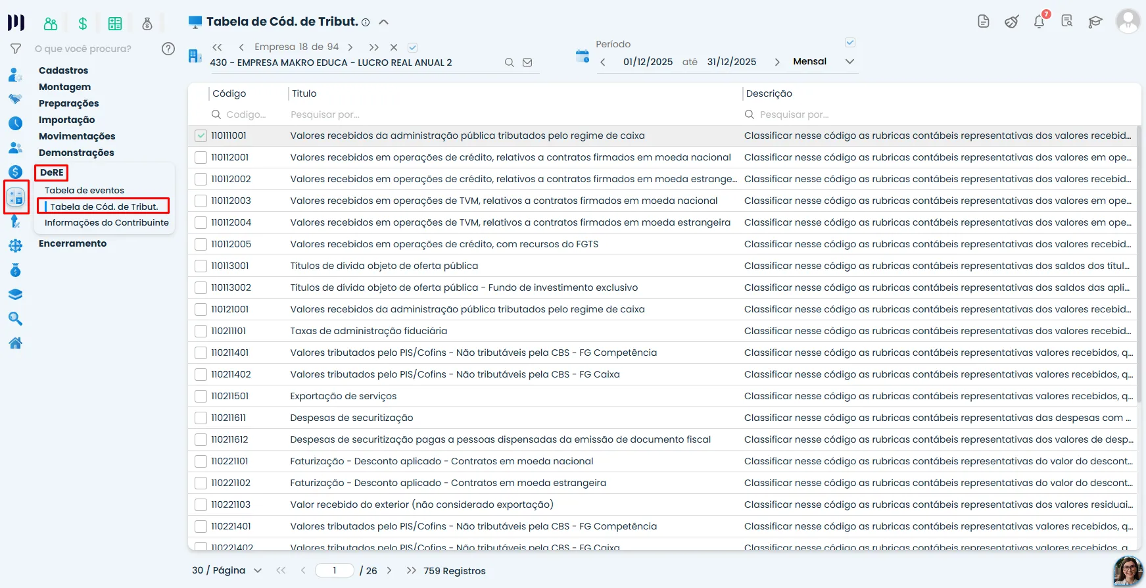Click the broom clean icon
The width and height of the screenshot is (1146, 588).
pos(1012,22)
